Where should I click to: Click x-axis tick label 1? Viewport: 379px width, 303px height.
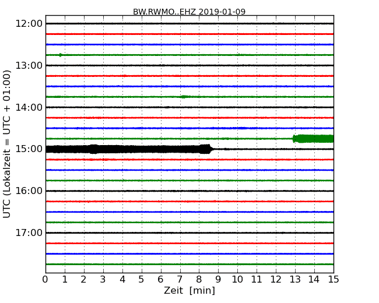pyautogui.click(x=65, y=280)
